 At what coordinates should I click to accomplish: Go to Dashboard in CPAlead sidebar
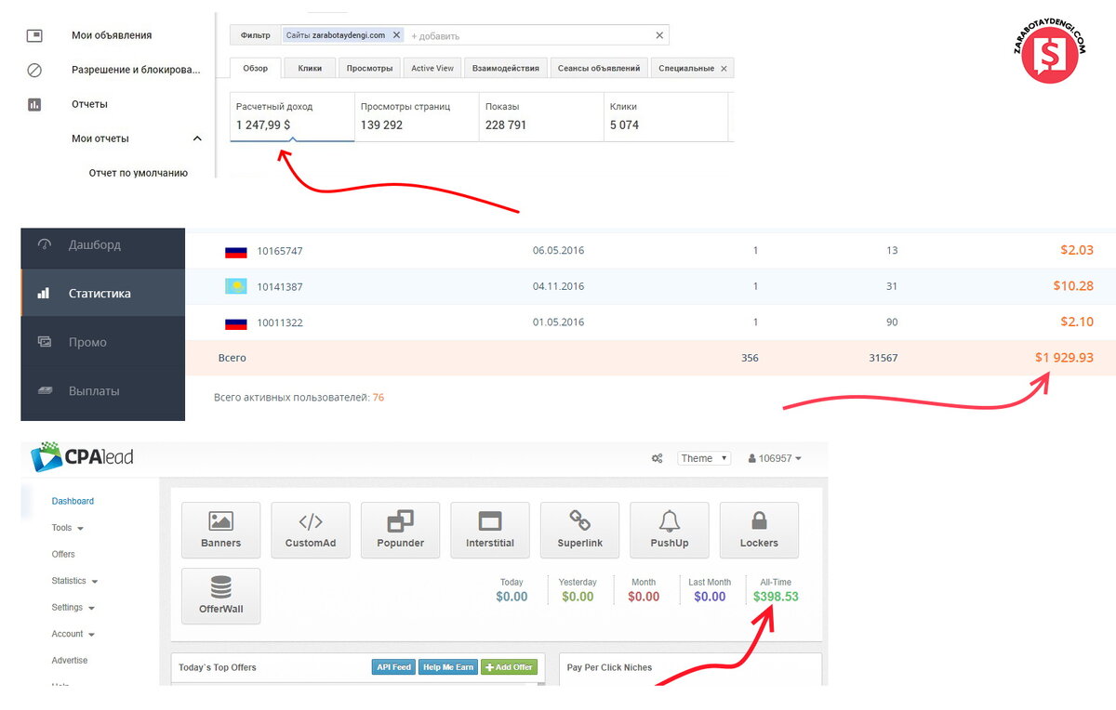point(73,501)
